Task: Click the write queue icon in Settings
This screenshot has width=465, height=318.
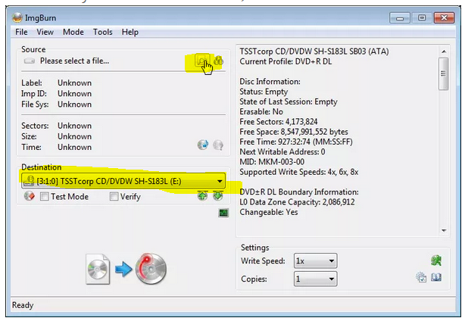Action: pos(421,277)
